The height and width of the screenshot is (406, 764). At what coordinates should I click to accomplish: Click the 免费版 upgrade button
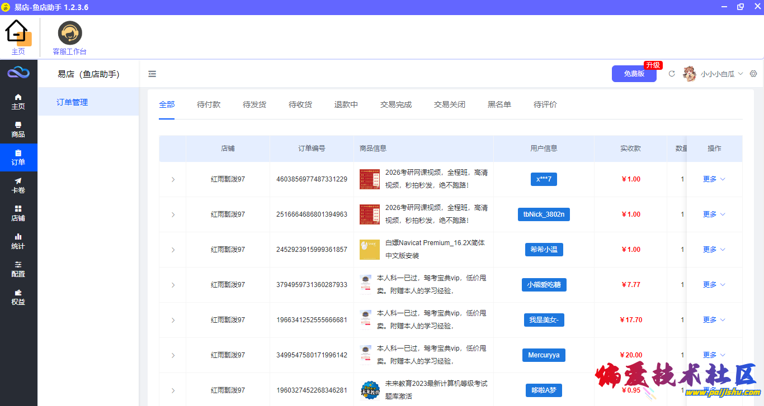634,74
